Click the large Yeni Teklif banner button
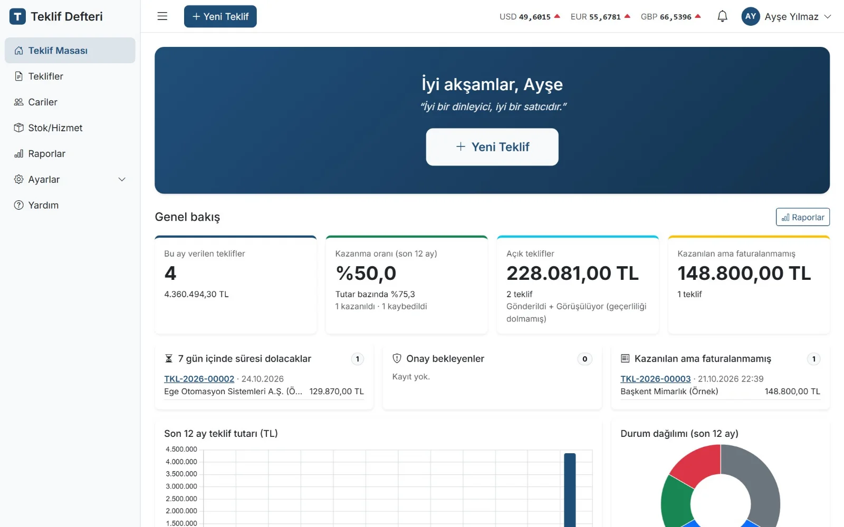 click(x=492, y=147)
